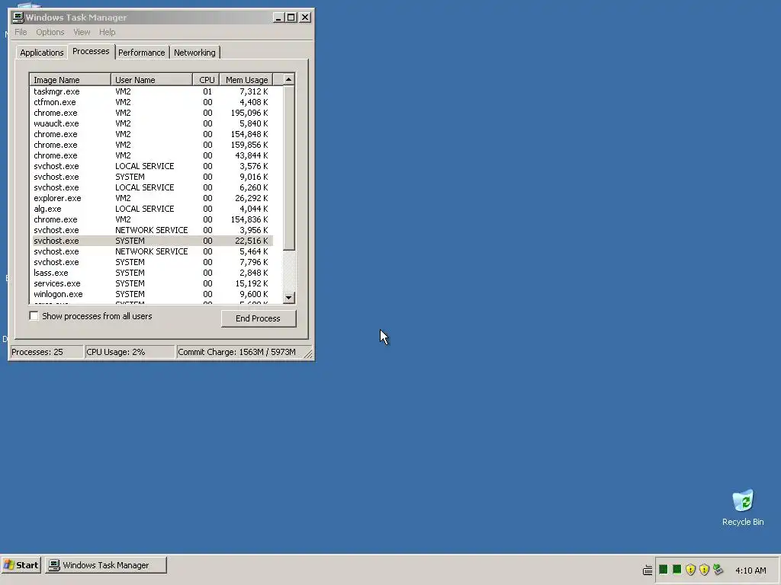Click the Windows Task Manager taskbar button
The width and height of the screenshot is (781, 585).
pos(105,565)
